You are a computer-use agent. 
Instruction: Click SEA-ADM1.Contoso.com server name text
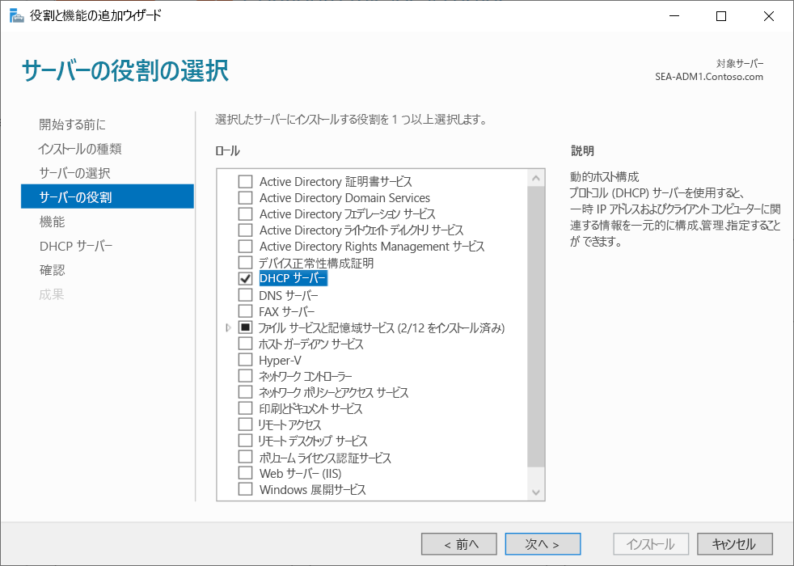709,77
